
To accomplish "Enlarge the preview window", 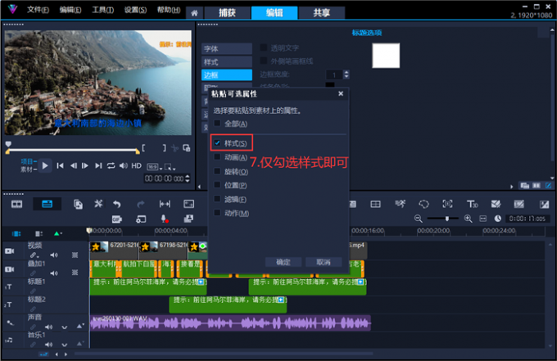I will [x=187, y=148].
